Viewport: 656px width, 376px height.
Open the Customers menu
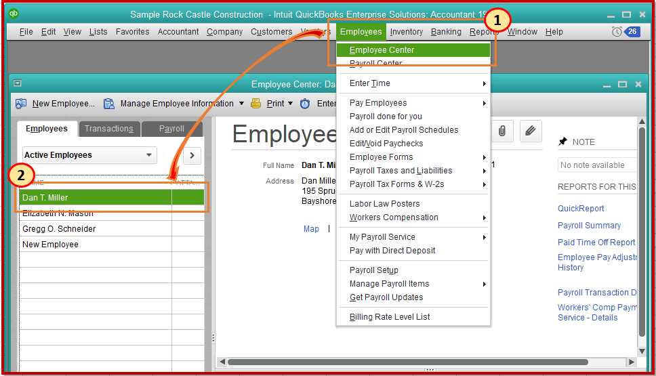272,32
